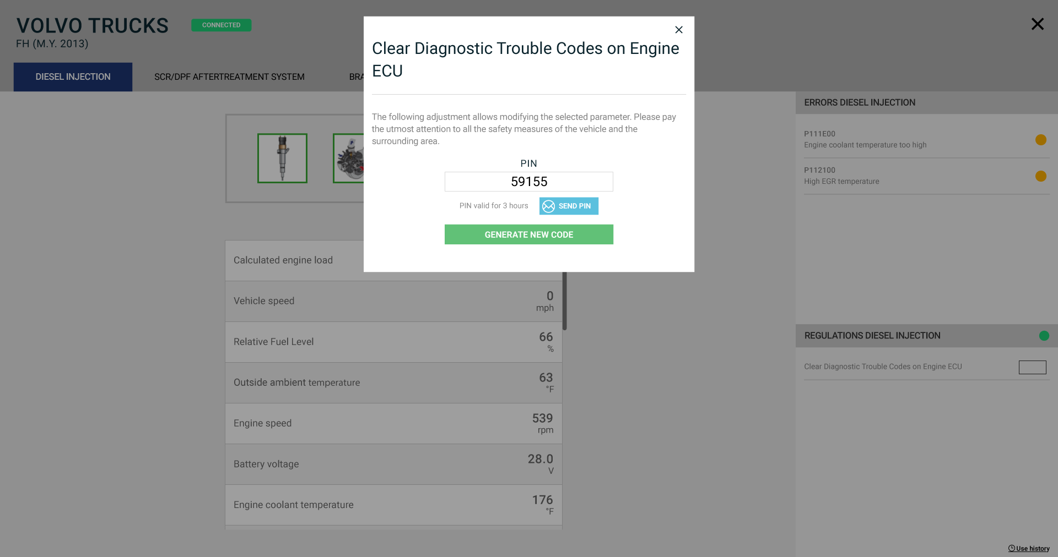
Task: Select the Battery voltage parameter row
Action: pos(393,465)
